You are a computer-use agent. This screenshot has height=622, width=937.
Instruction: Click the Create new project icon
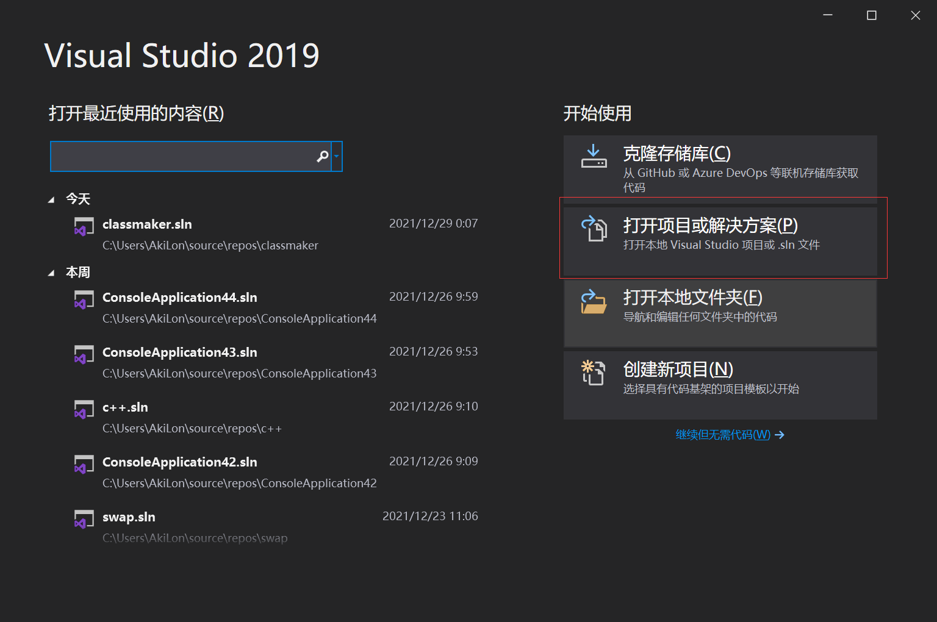pos(593,374)
